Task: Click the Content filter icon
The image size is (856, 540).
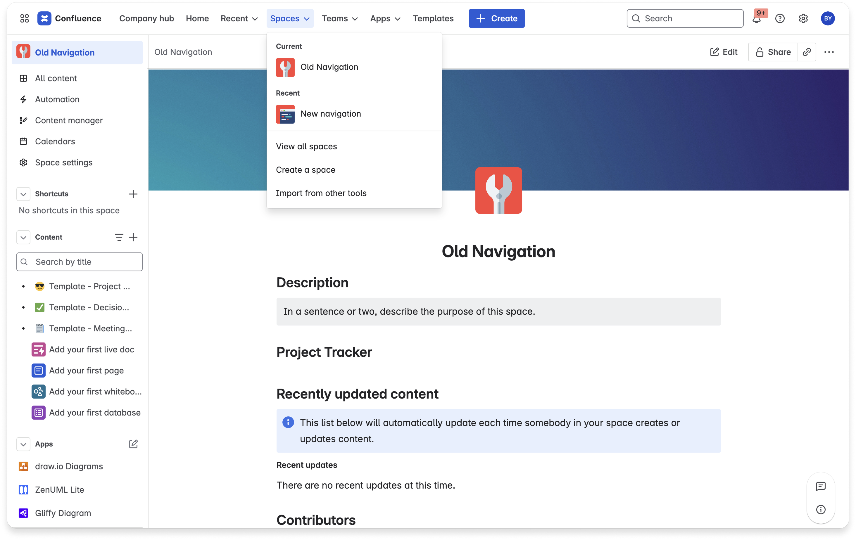Action: (119, 237)
